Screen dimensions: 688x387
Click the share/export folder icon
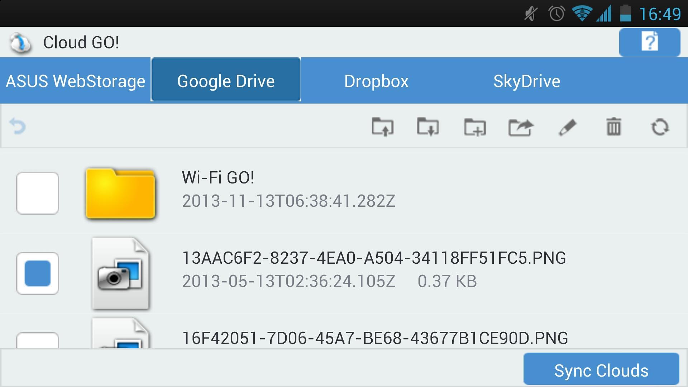[521, 126]
